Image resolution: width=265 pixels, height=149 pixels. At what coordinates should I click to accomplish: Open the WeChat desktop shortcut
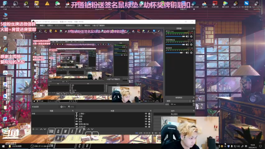(57, 4)
